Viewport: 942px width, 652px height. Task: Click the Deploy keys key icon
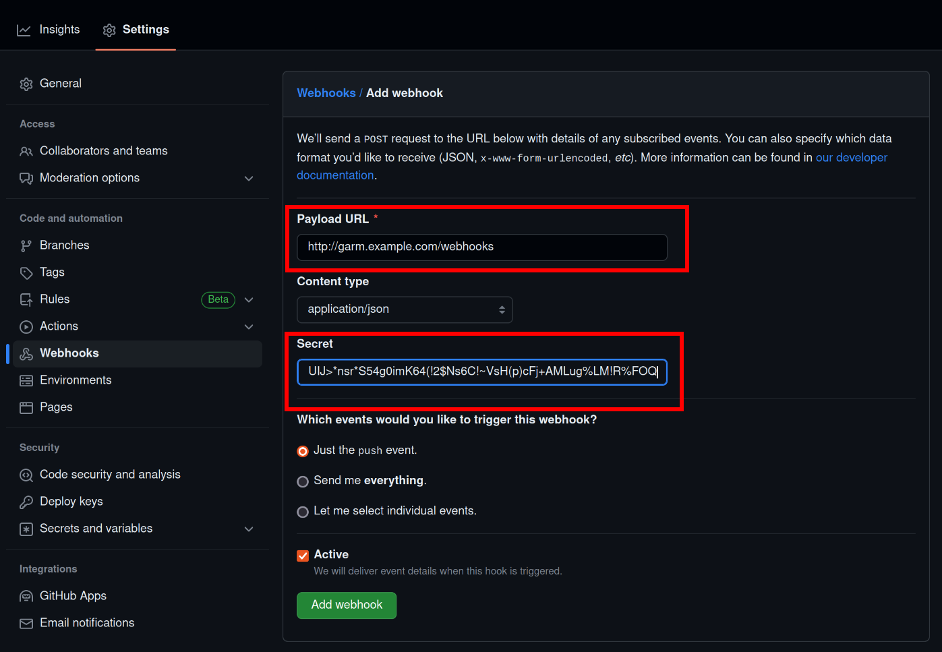pyautogui.click(x=26, y=502)
